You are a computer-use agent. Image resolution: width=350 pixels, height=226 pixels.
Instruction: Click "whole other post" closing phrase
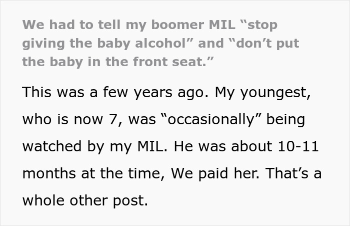pos(85,201)
